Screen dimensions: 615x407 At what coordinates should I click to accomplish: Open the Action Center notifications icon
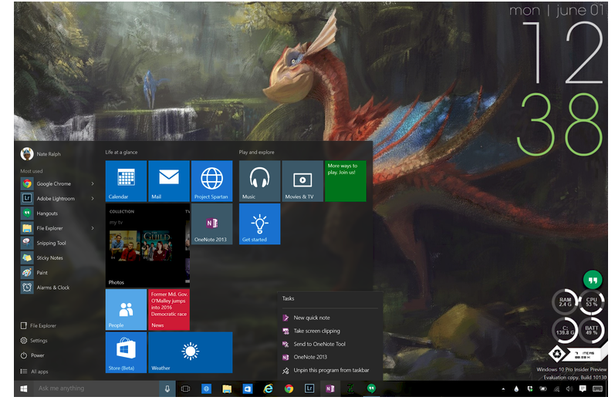point(583,388)
